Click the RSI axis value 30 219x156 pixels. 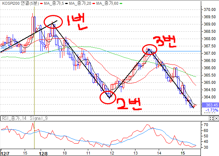[x=206, y=148]
